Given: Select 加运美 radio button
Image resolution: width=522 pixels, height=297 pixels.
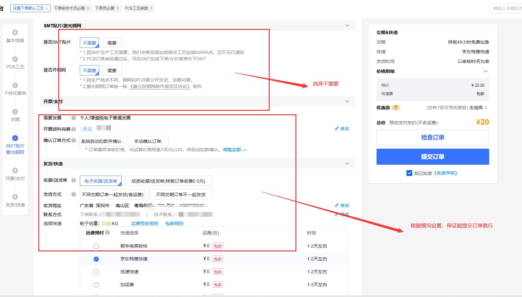Looking at the screenshot, I should [x=96, y=285].
